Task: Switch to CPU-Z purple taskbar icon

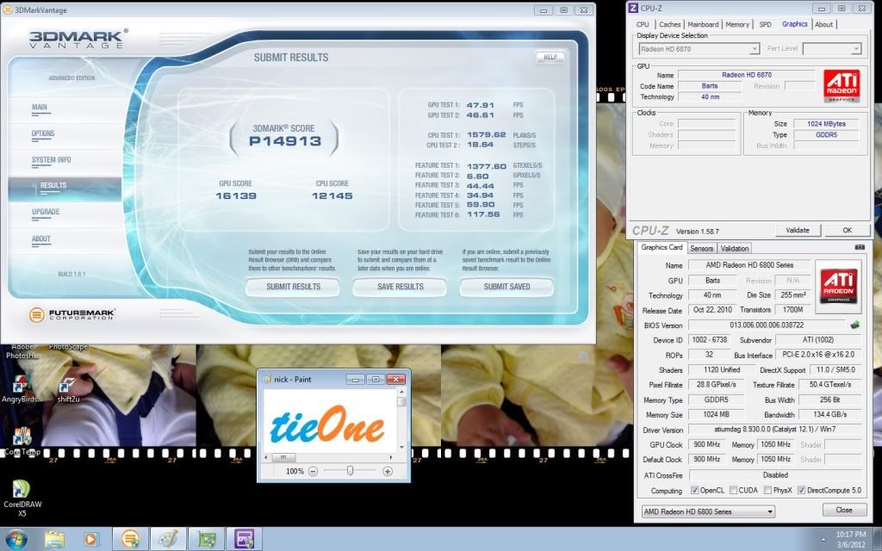Action: click(244, 539)
